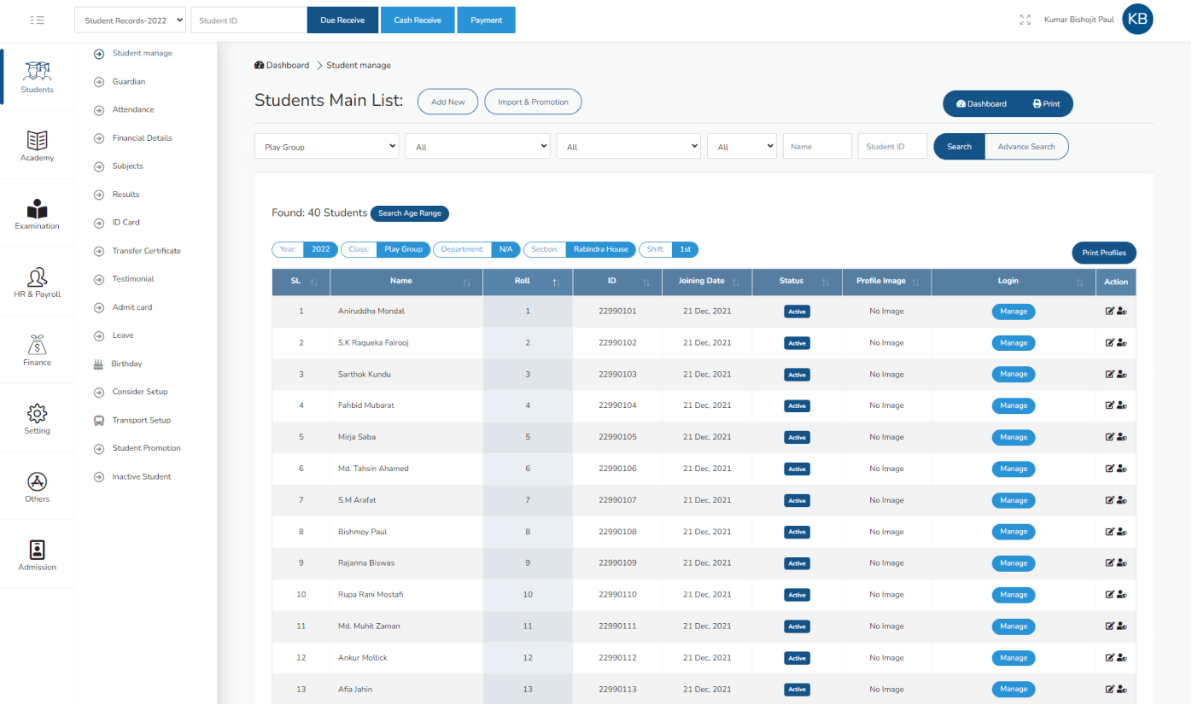The height and width of the screenshot is (705, 1192).
Task: Open the Finance money bag icon
Action: [37, 346]
